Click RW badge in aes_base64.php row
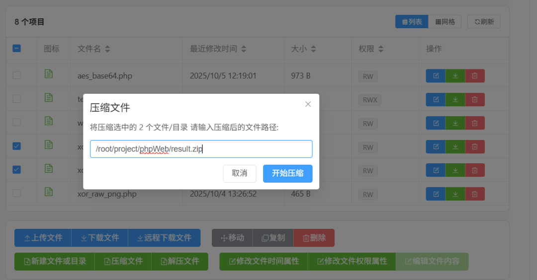537x280 pixels. (368, 76)
